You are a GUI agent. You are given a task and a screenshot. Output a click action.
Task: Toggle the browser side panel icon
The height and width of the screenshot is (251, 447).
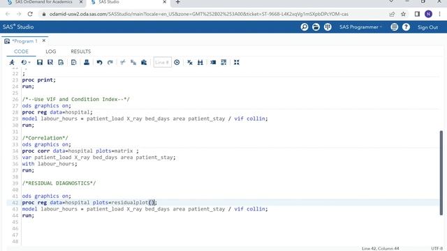click(417, 14)
